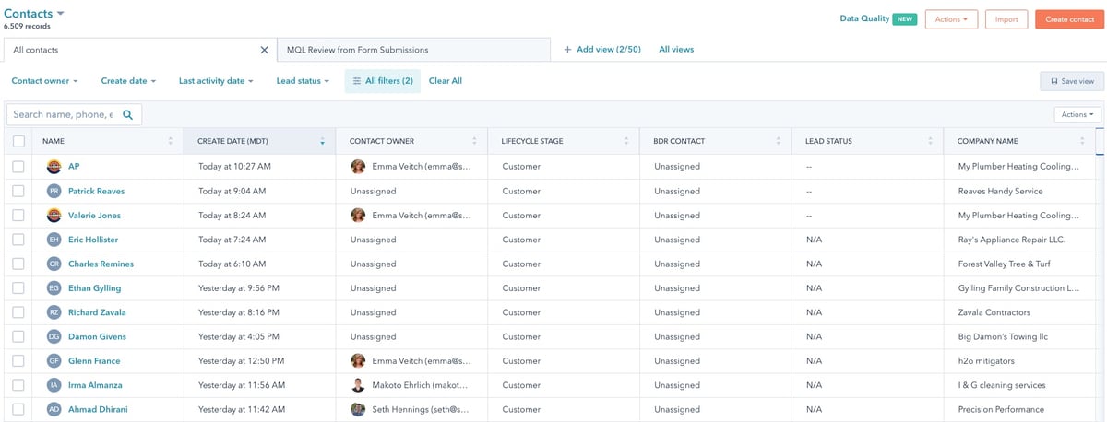Open the Contacts title dropdown
Viewport: 1107px width, 422px height.
[34, 13]
